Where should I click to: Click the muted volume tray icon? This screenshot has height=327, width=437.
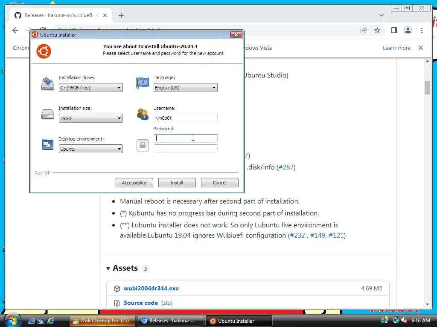point(404,320)
